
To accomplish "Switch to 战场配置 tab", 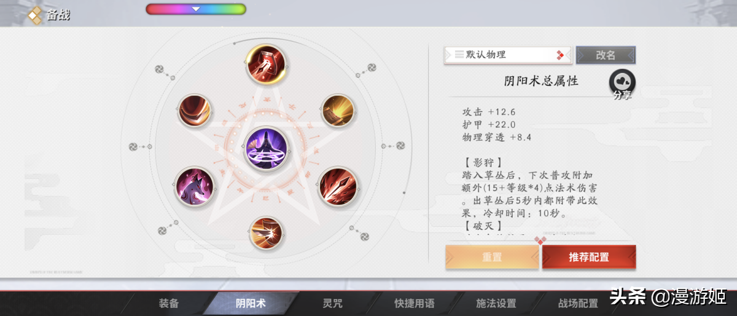I will click(x=578, y=303).
